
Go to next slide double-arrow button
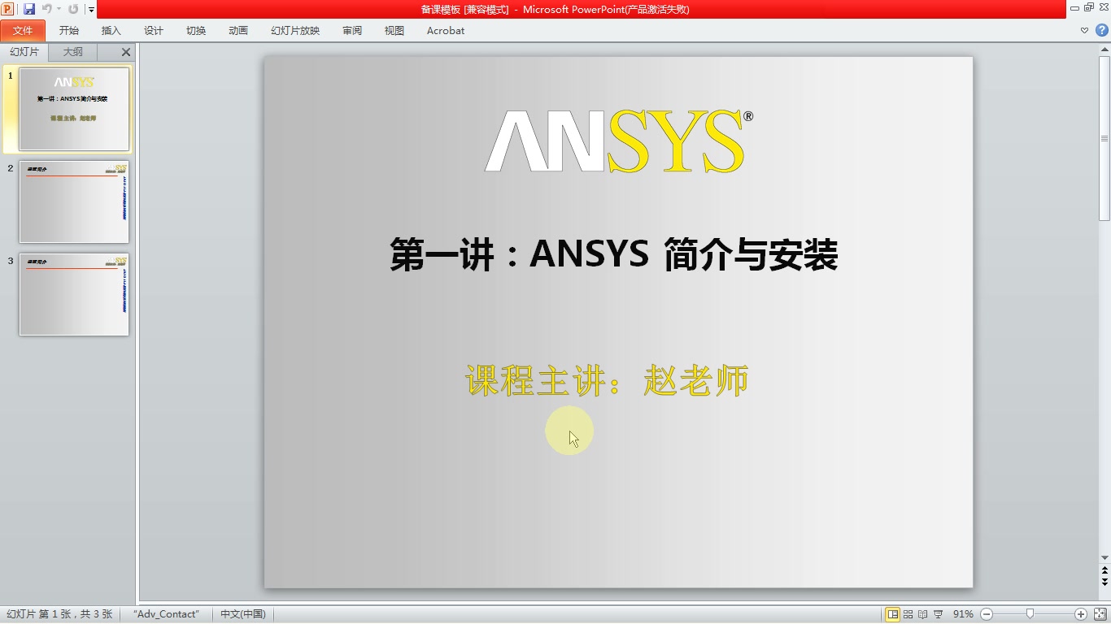coord(1104,583)
